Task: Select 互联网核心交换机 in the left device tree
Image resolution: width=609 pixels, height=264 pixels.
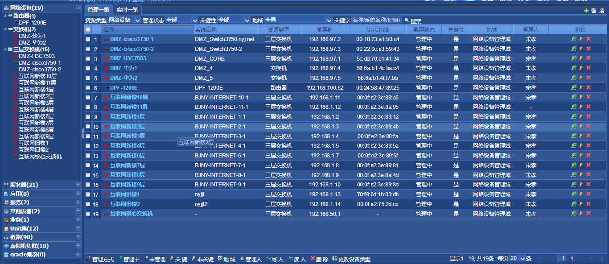Action: click(x=40, y=156)
